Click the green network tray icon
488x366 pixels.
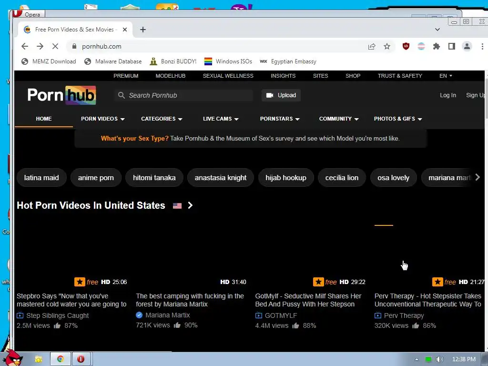(428, 359)
